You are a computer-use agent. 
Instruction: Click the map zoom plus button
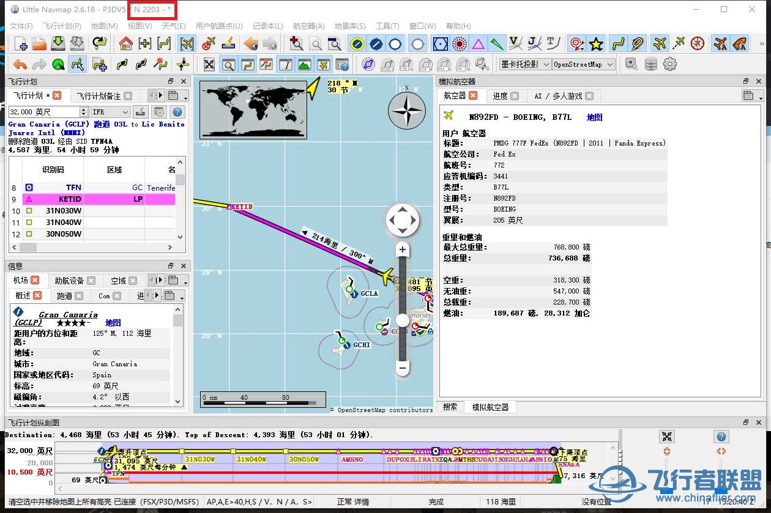point(402,249)
